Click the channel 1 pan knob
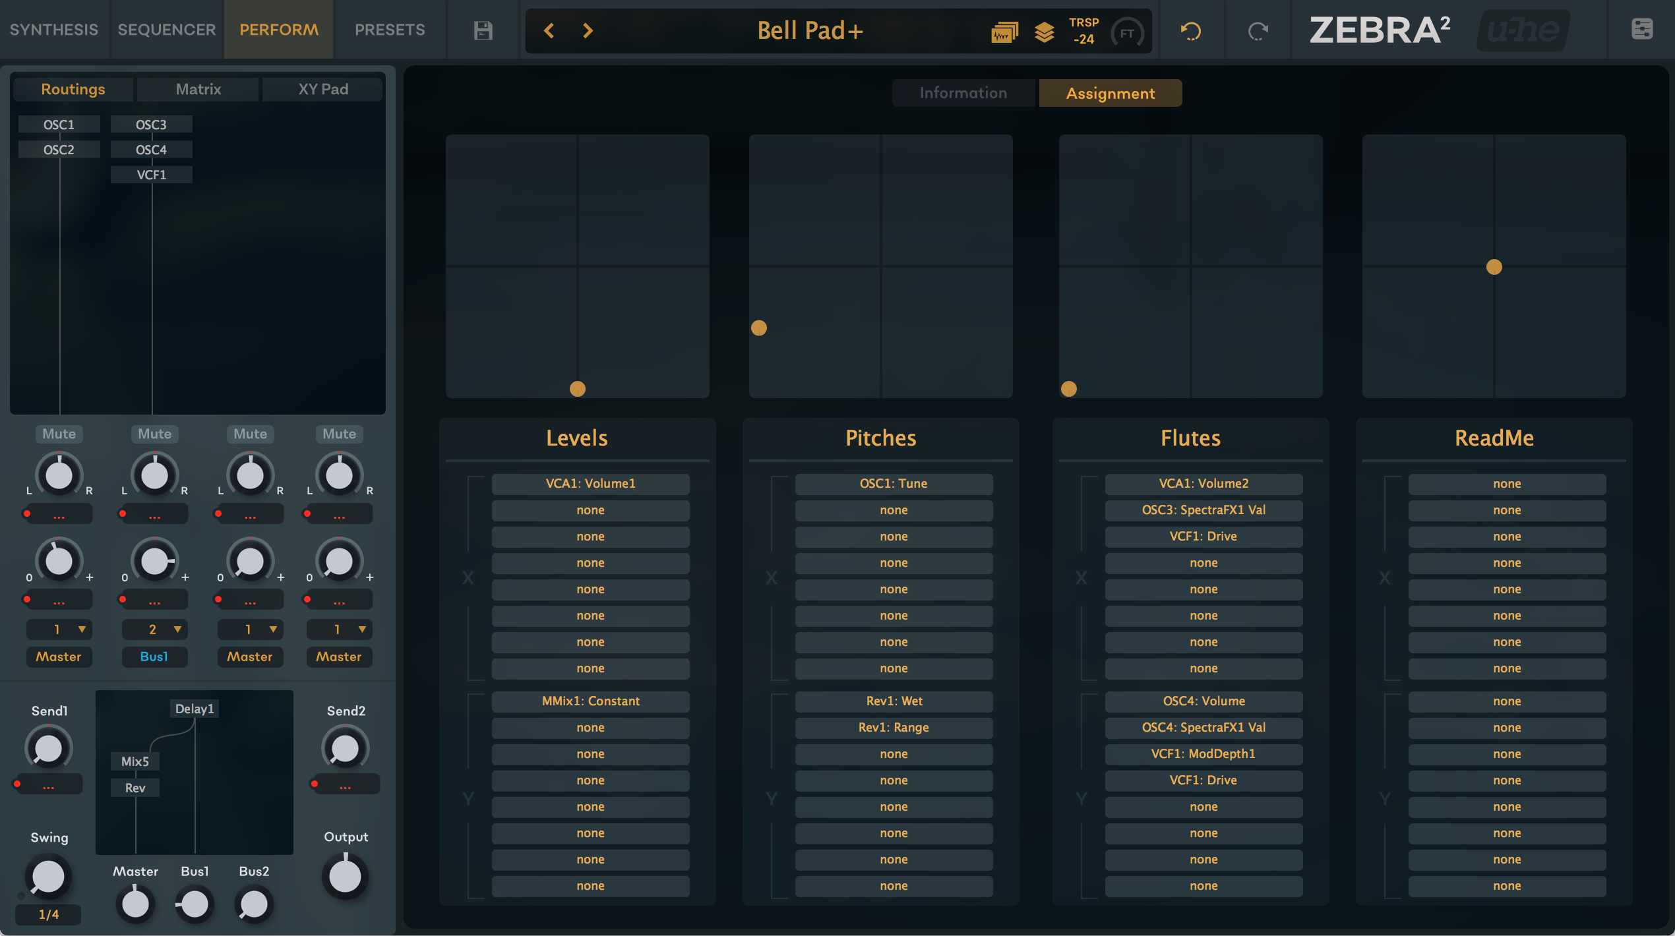 coord(59,475)
